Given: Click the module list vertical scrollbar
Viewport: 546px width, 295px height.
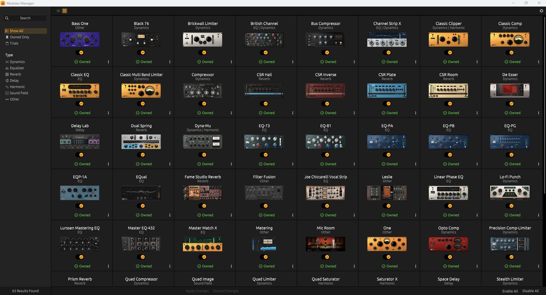Looking at the screenshot, I should coord(545,105).
